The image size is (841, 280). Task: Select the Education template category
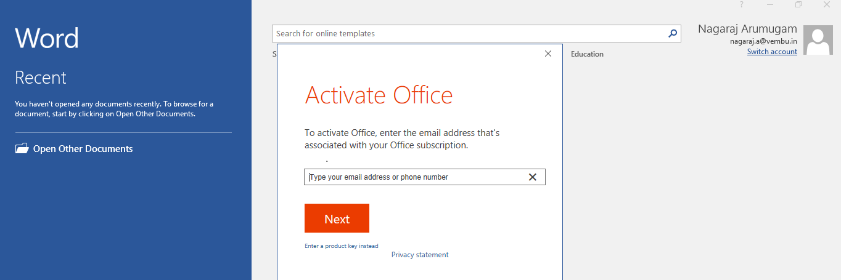point(587,54)
